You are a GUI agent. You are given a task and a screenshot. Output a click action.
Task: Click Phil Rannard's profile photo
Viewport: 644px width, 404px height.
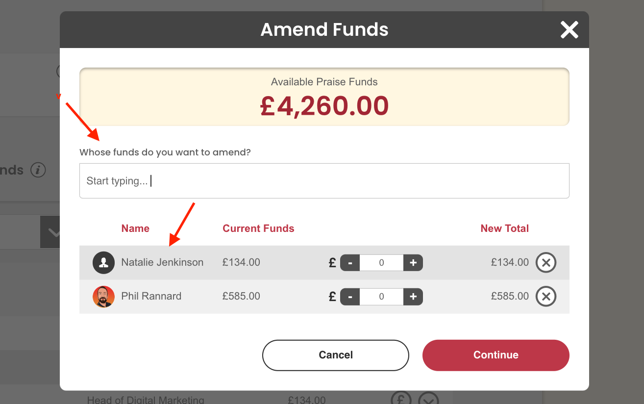pyautogui.click(x=103, y=296)
